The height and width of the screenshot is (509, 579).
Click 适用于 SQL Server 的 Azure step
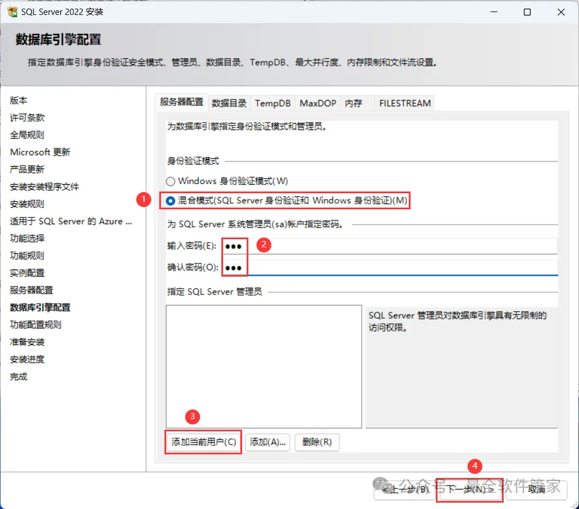pyautogui.click(x=71, y=221)
